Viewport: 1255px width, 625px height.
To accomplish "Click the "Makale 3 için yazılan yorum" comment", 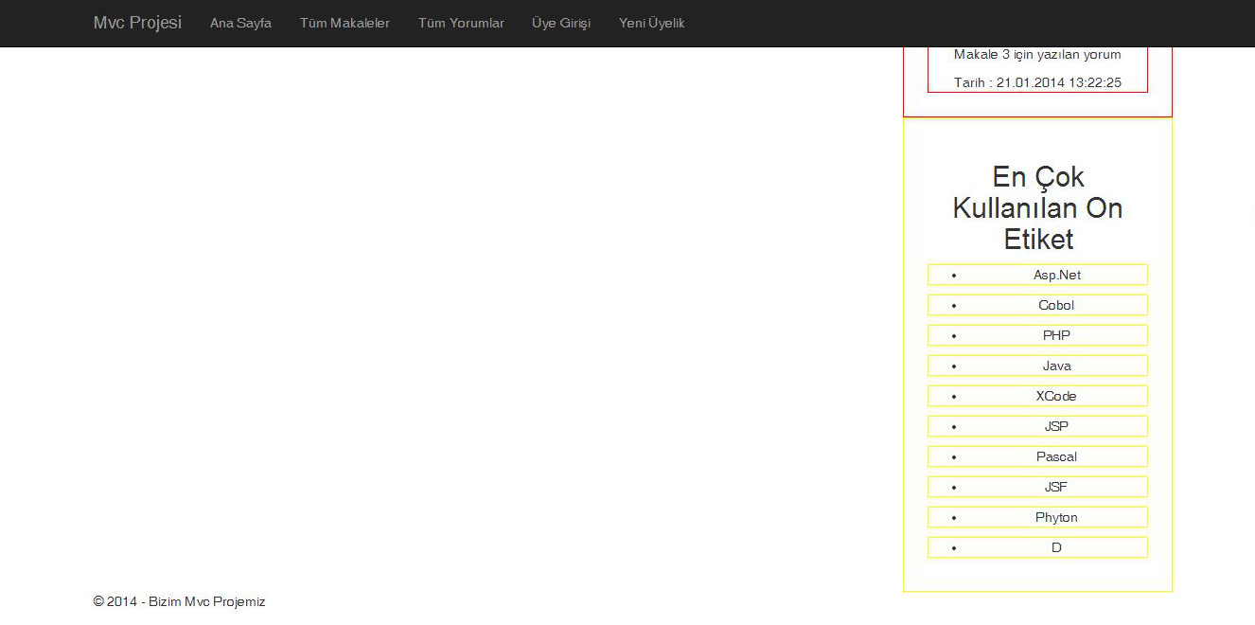I will tap(1037, 54).
